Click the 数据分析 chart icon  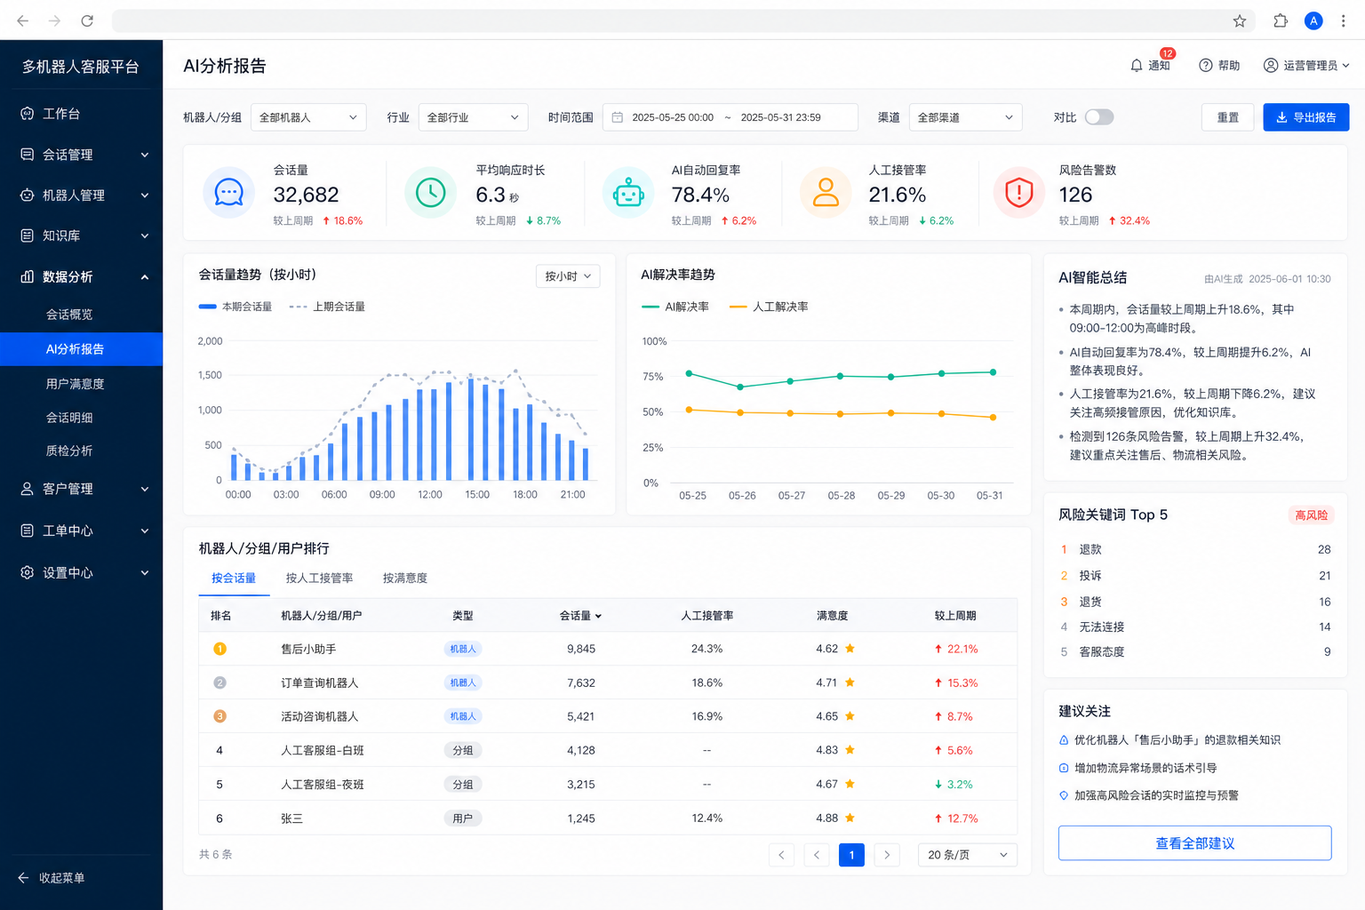coord(28,277)
